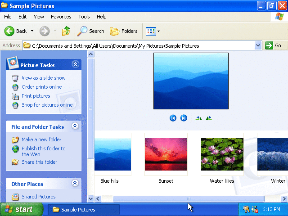The height and width of the screenshot is (216, 288).
Task: Open the Tools menu
Action: click(x=84, y=17)
